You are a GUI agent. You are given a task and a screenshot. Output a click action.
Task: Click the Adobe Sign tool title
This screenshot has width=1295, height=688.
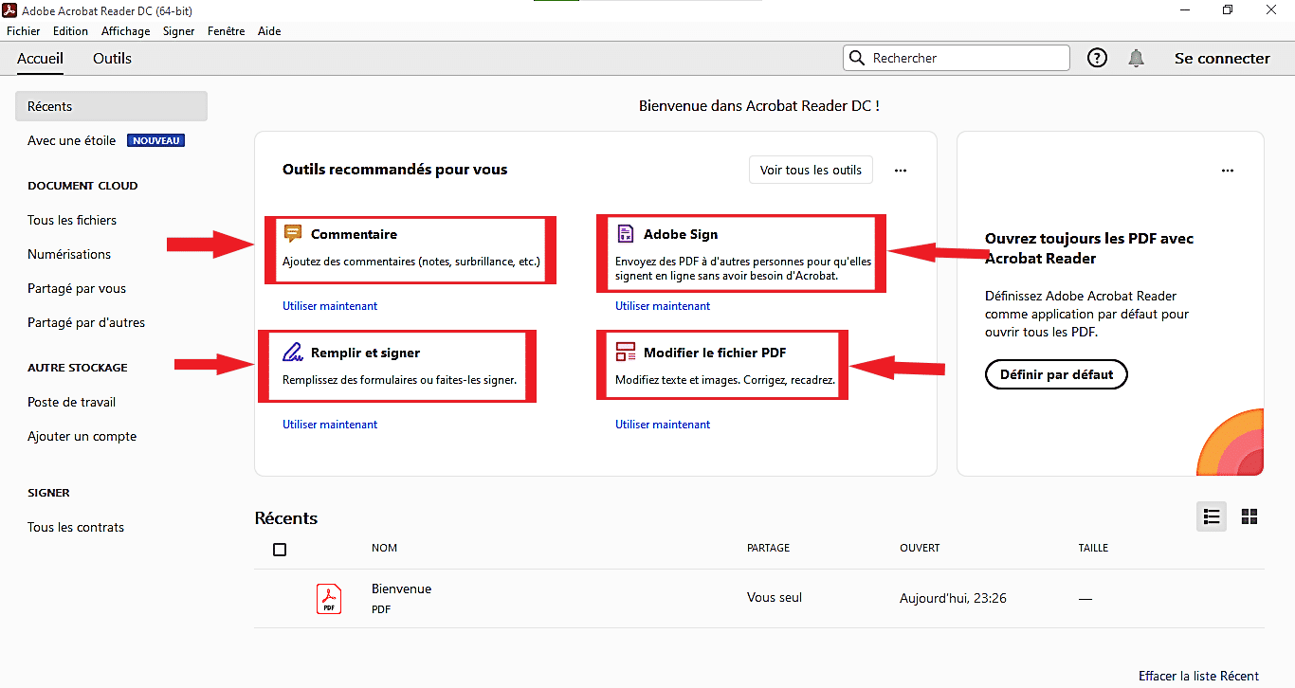[681, 234]
